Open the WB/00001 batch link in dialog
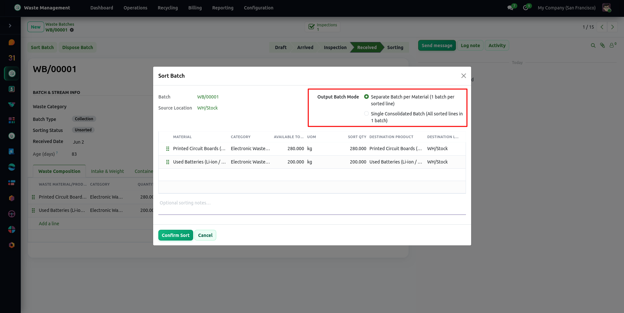Viewport: 624px width, 313px height. (x=208, y=97)
